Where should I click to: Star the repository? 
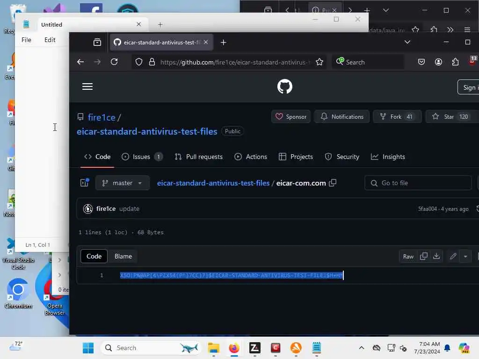pyautogui.click(x=452, y=116)
